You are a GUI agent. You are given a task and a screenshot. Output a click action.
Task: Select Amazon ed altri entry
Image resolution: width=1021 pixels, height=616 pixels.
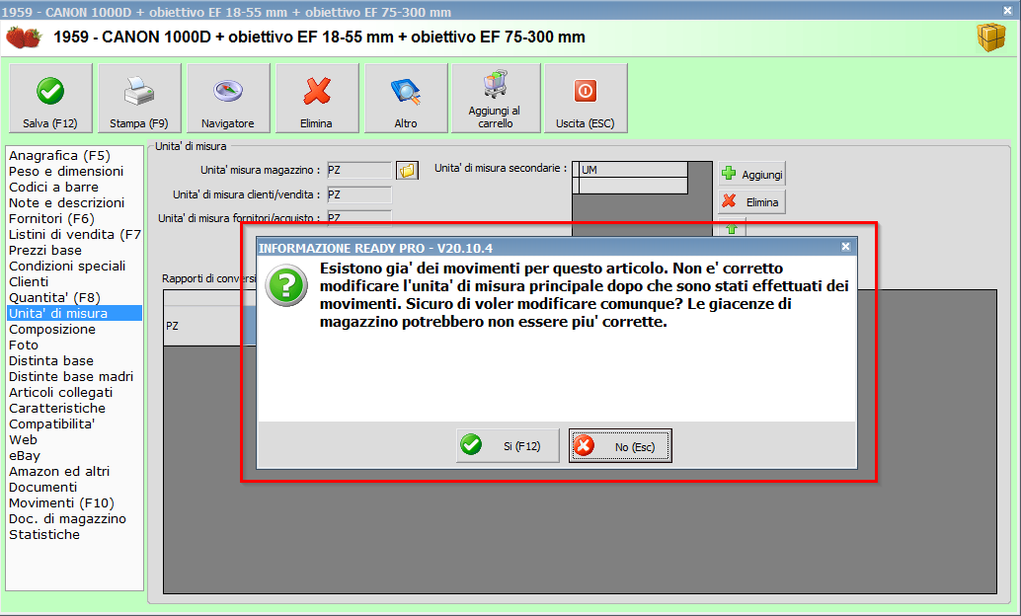(x=59, y=472)
